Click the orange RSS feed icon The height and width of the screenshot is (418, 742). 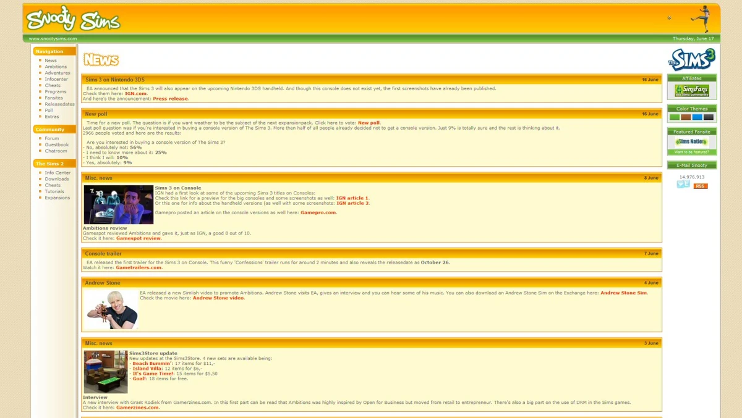[700, 186]
